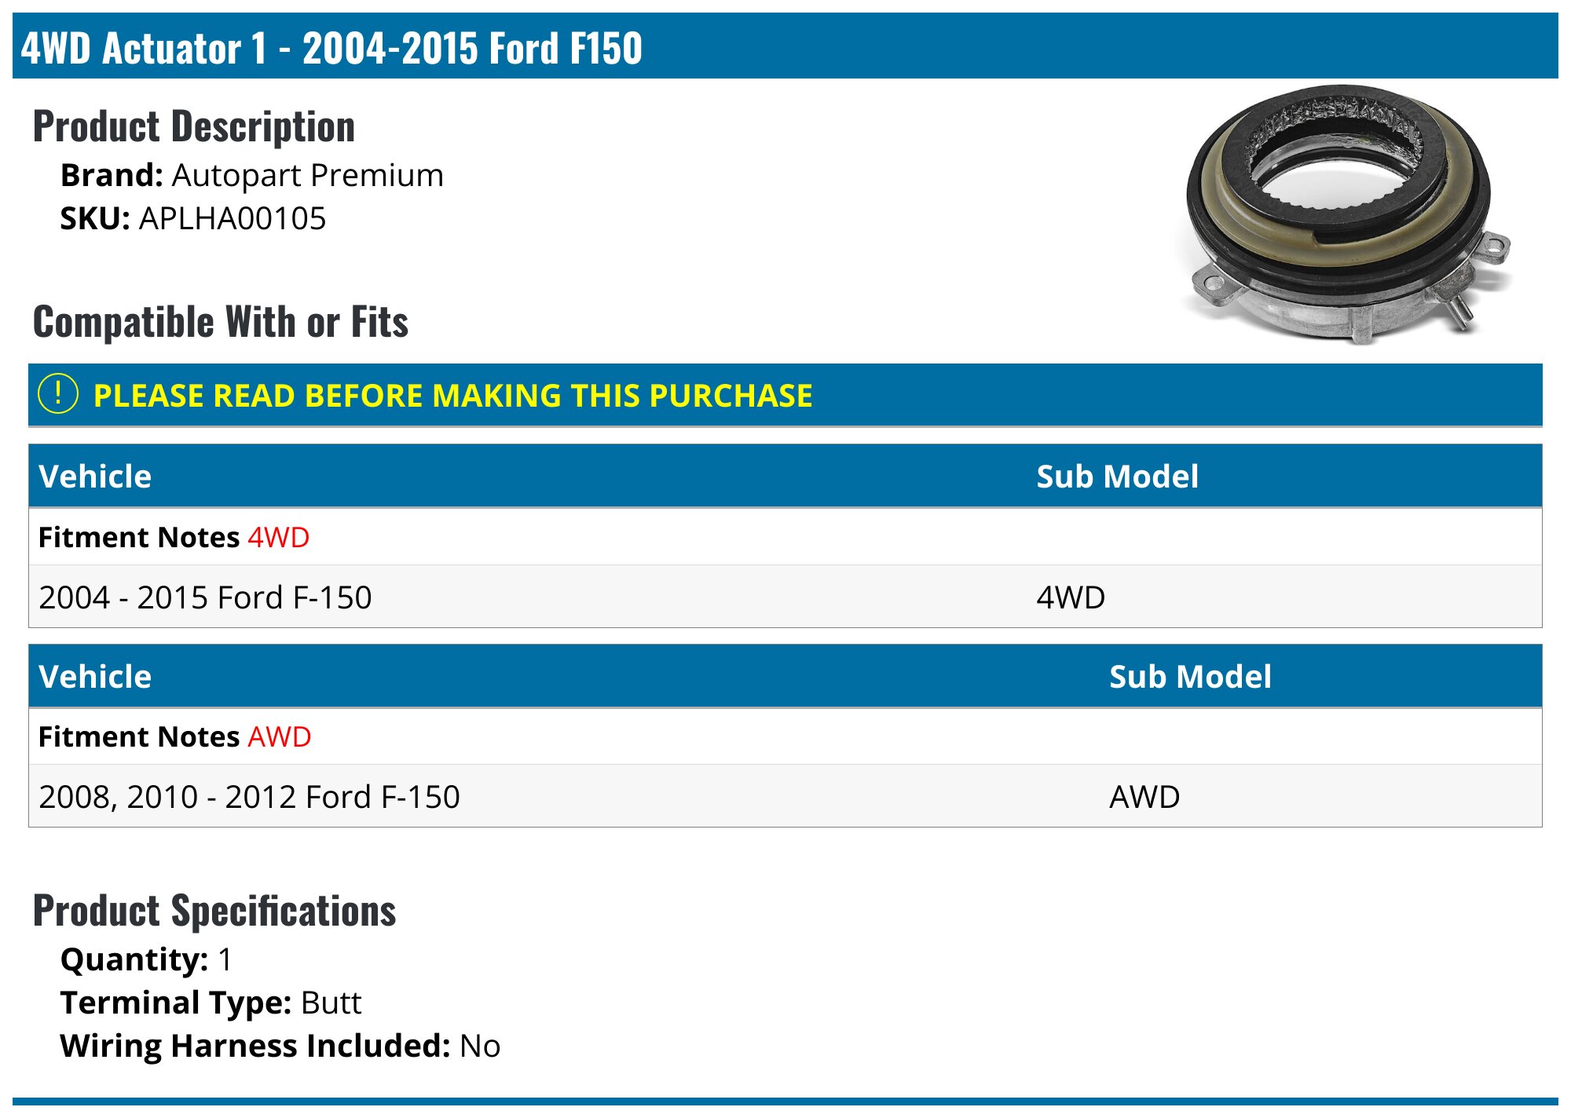Viewport: 1571px width, 1118px height.
Task: Click the red 4WD fitment note
Action: 279,538
